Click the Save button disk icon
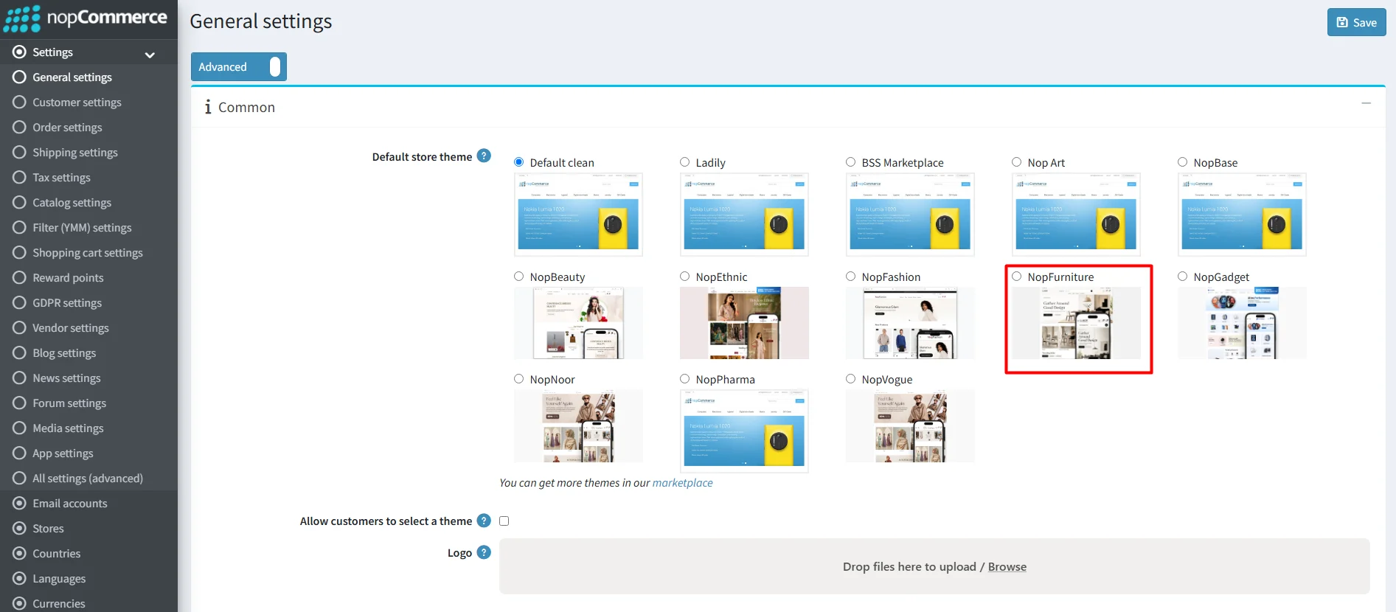This screenshot has height=612, width=1396. coord(1342,22)
